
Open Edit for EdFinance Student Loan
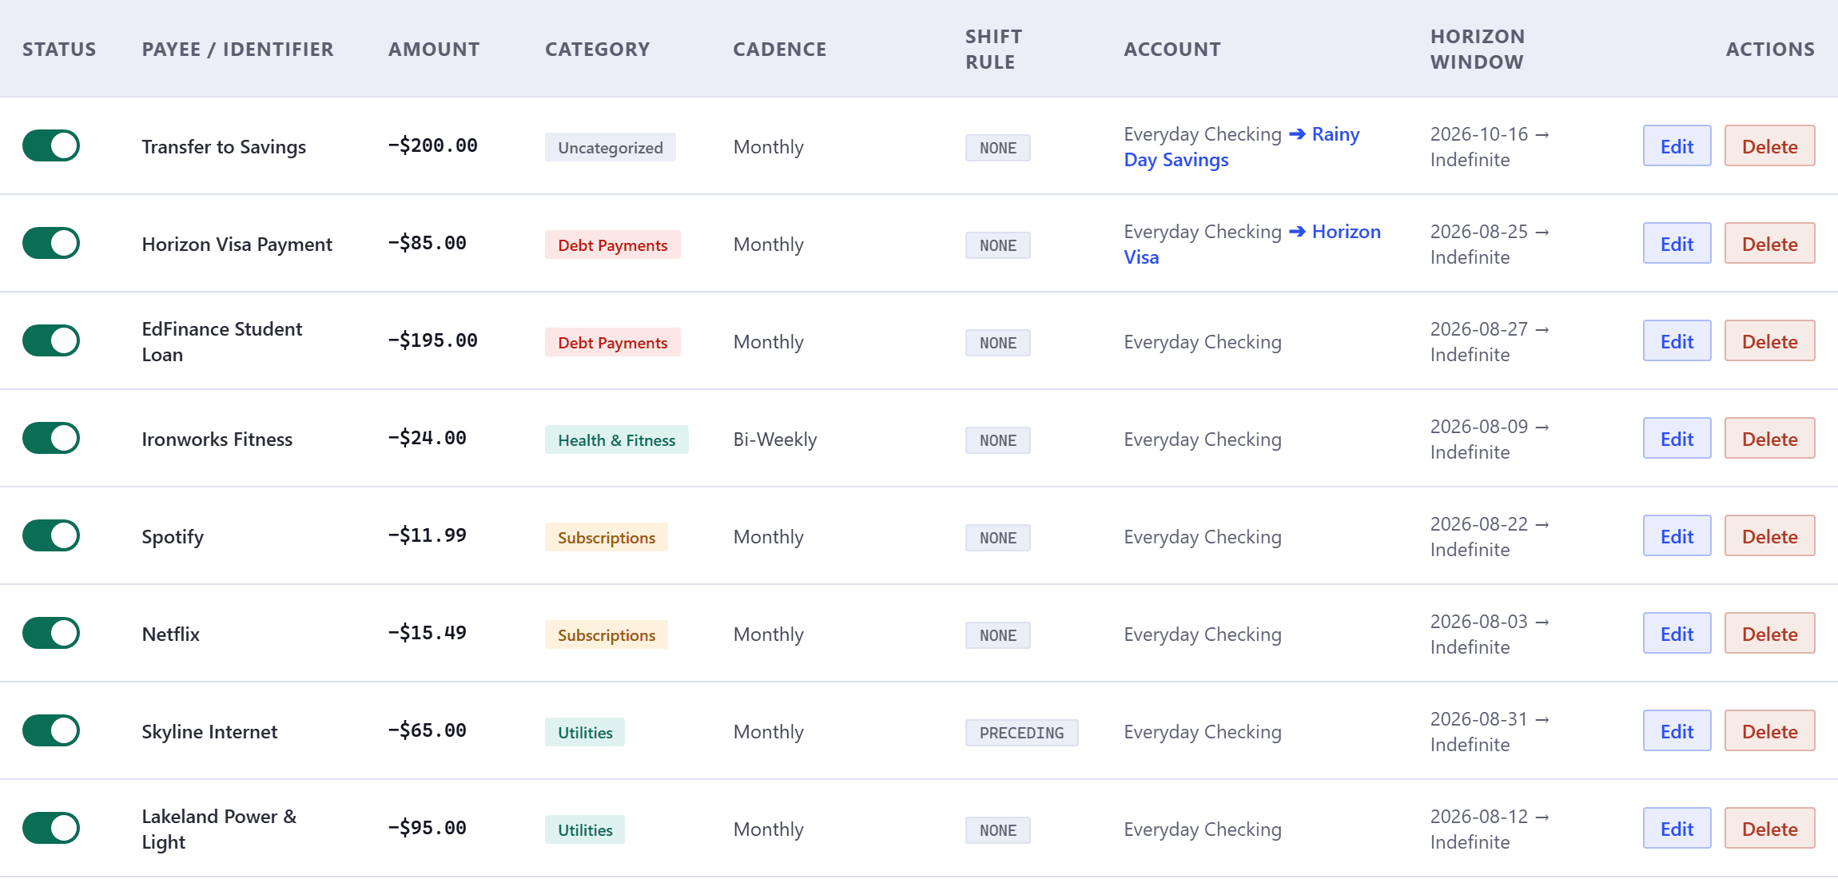tap(1677, 340)
